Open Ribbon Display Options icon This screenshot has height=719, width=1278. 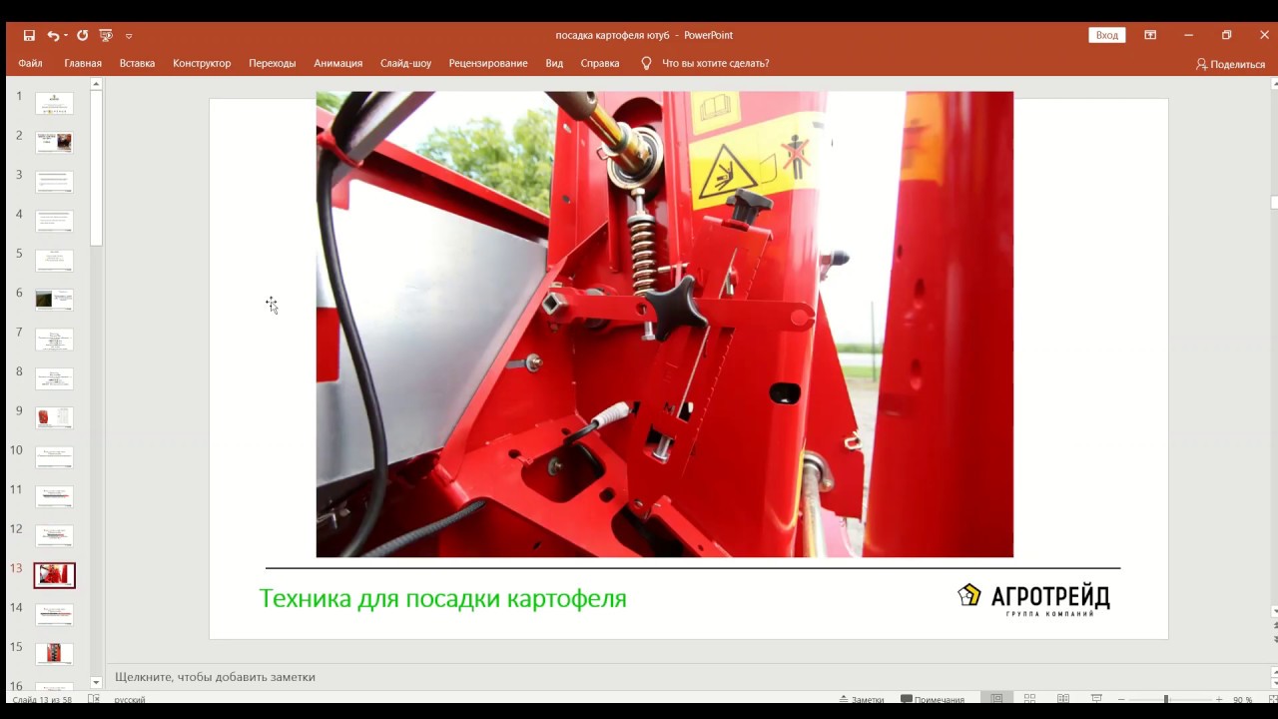1150,35
